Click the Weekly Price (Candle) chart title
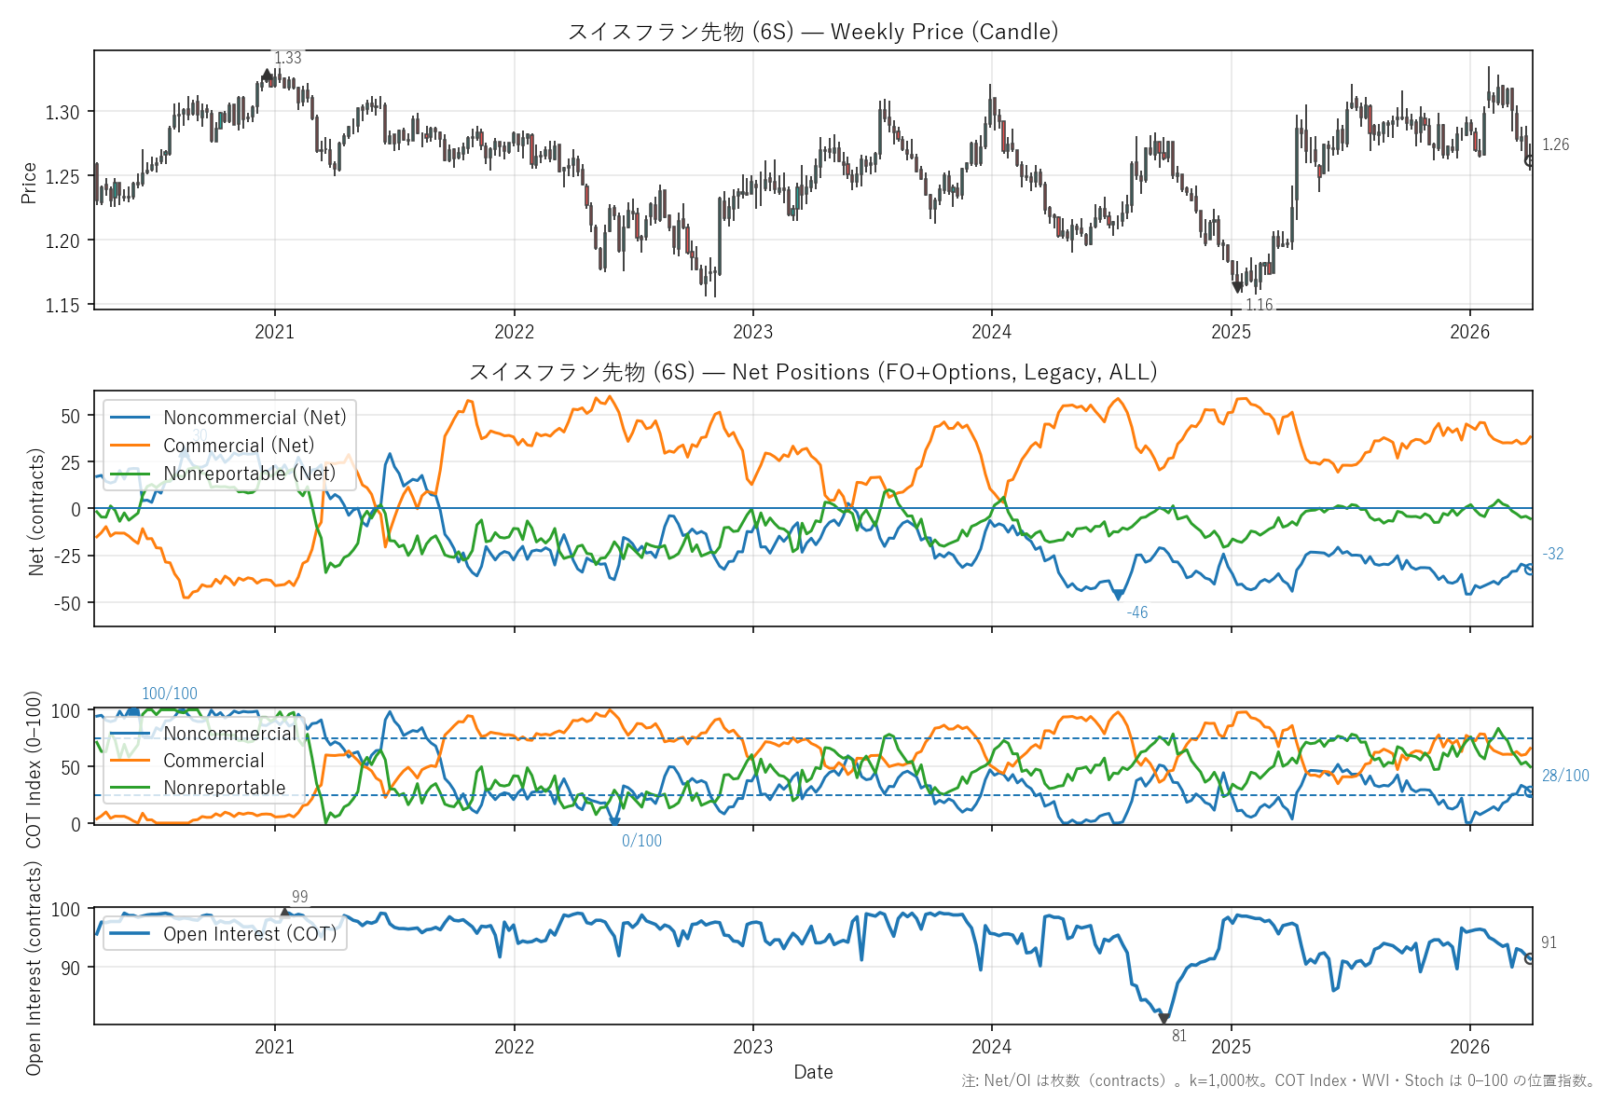 point(813,32)
